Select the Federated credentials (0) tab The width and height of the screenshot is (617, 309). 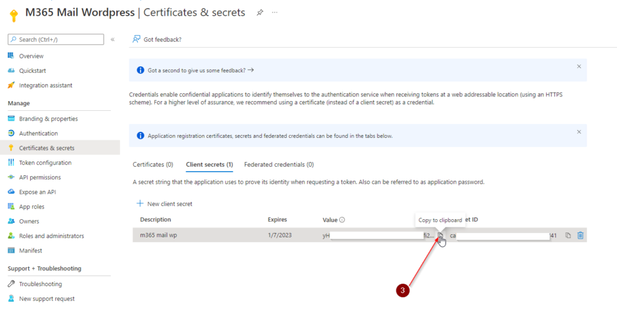279,164
